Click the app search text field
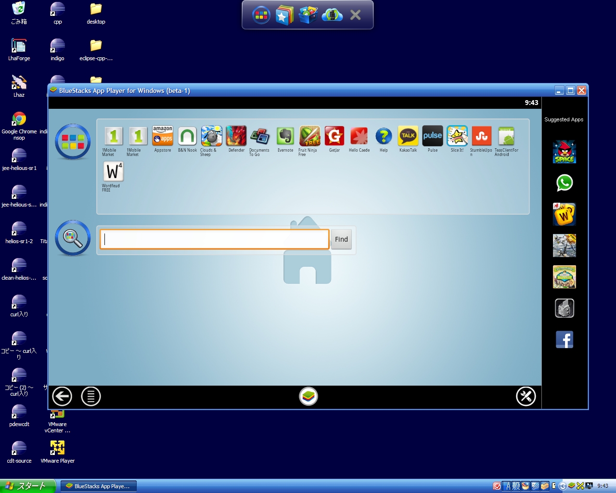The image size is (616, 493). coord(215,239)
